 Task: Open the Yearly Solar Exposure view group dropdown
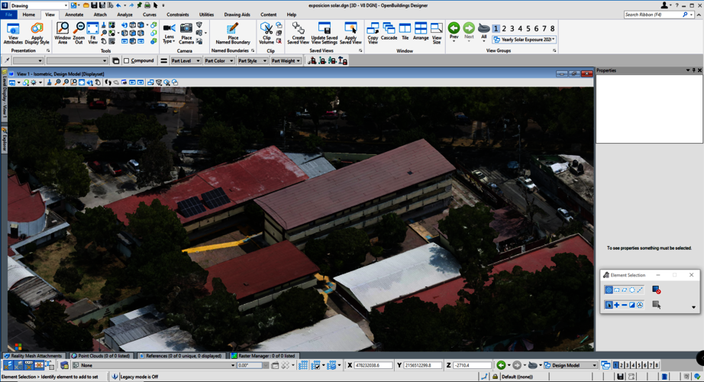click(x=524, y=40)
